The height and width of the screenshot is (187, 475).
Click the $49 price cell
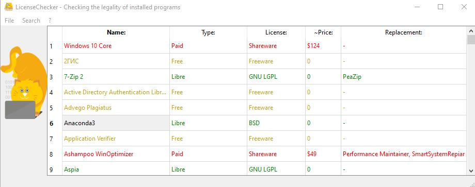[x=323, y=154]
